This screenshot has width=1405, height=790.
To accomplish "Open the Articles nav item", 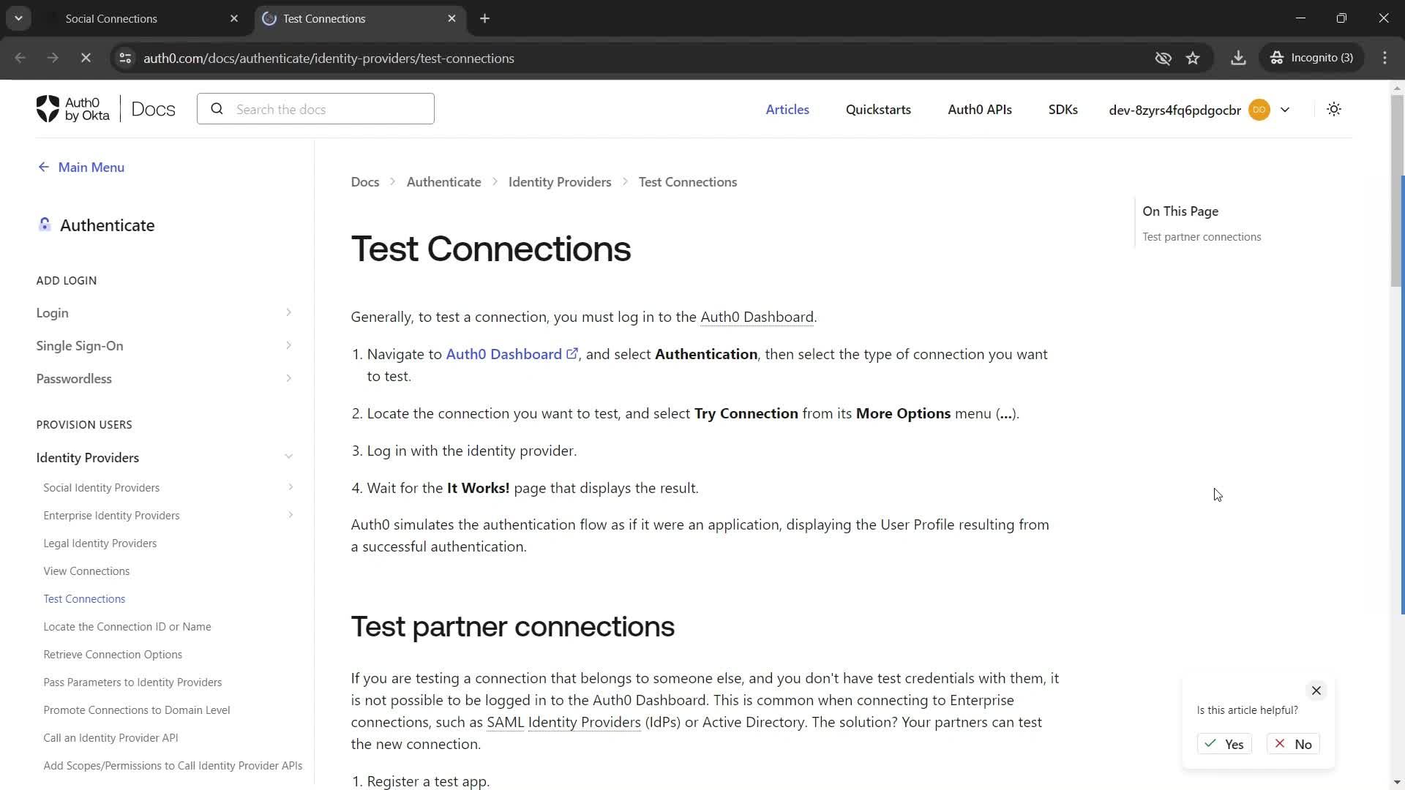I will point(787,110).
